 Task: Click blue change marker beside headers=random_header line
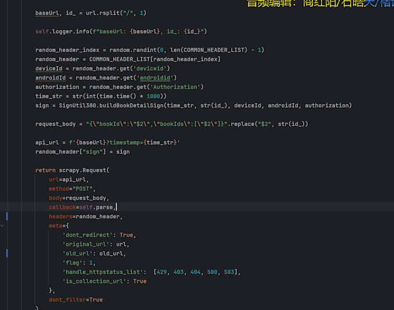click(7, 216)
